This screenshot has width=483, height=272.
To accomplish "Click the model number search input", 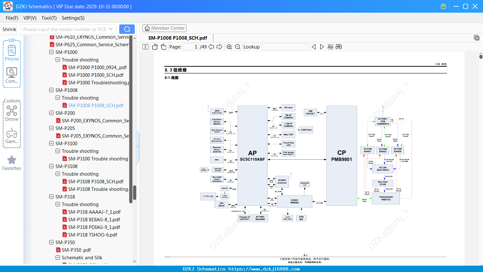I will 64,29.
